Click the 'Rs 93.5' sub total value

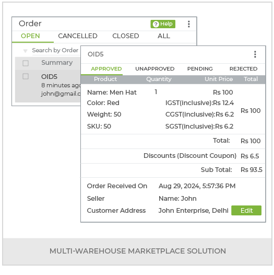click(251, 170)
